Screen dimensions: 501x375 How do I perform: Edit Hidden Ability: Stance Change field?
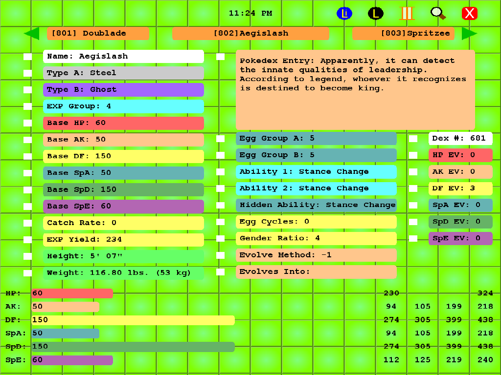coord(317,205)
